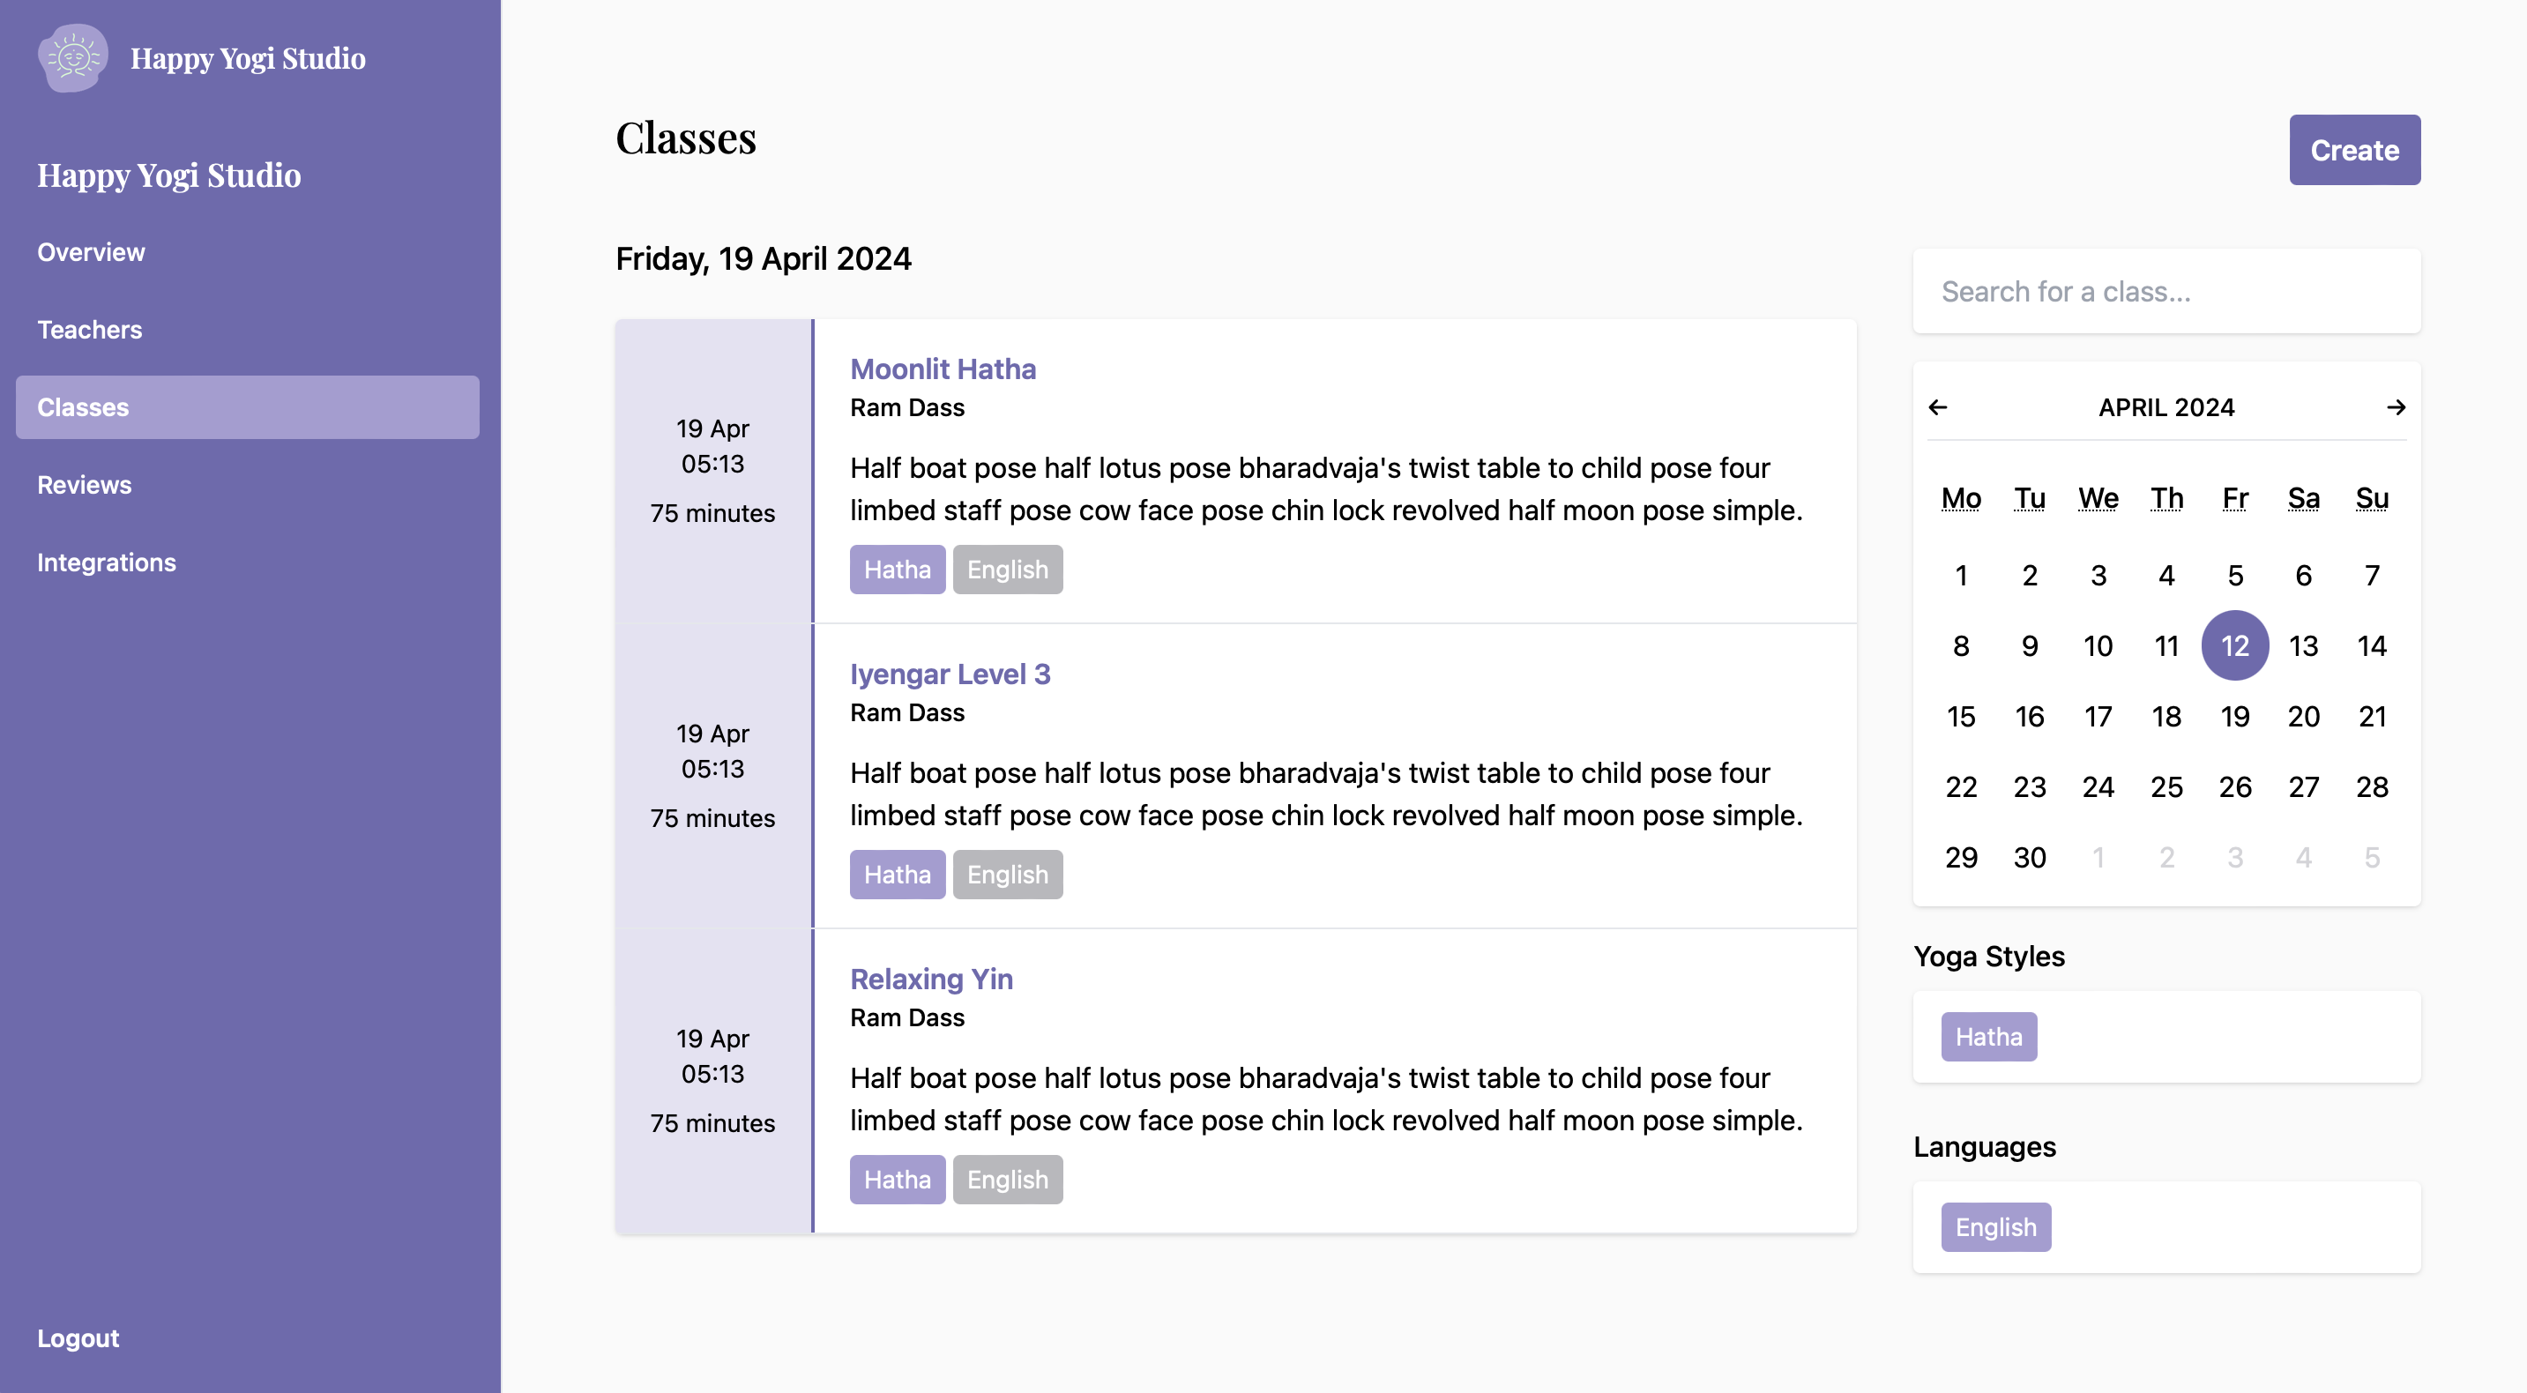
Task: Open the Moonlit Hatha class details
Action: point(943,367)
